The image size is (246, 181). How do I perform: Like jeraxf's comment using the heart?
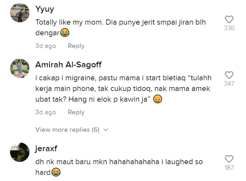click(229, 159)
